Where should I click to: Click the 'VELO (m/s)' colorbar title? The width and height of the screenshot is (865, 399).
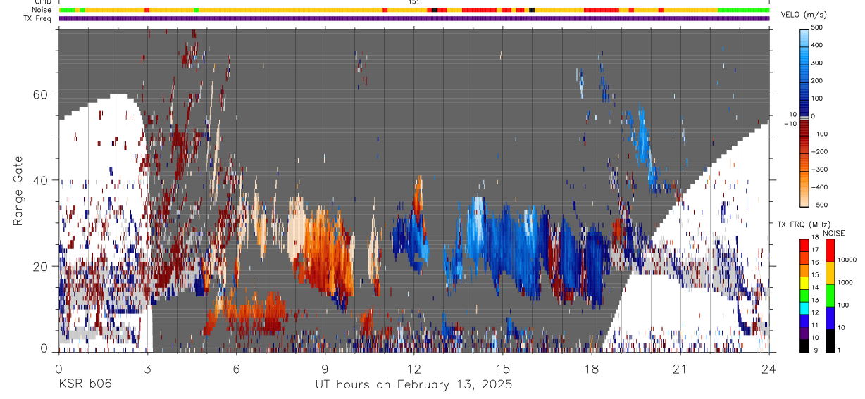805,15
